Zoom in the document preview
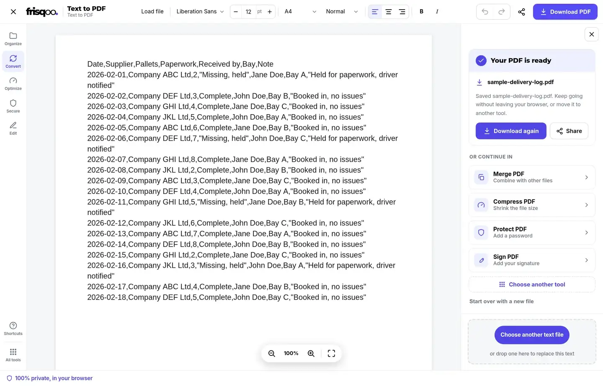 311,353
